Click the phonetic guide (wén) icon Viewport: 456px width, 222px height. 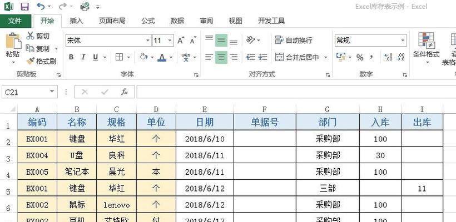click(186, 57)
